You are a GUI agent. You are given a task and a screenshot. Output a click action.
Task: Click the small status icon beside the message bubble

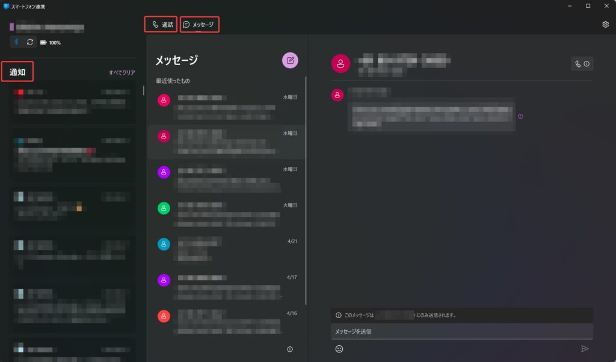click(520, 116)
